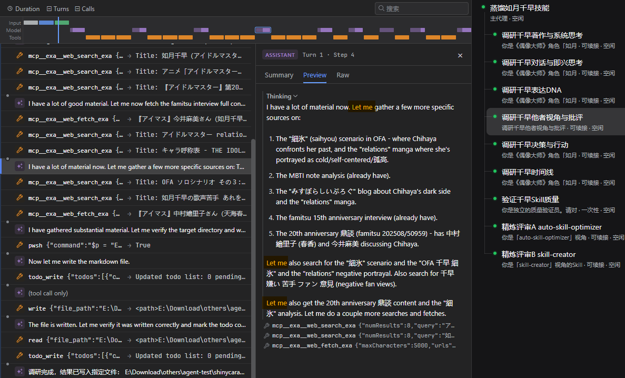Screen dimensions: 625x378
Task: Select the 调研千早表达DNA agent
Action: pyautogui.click(x=555, y=95)
